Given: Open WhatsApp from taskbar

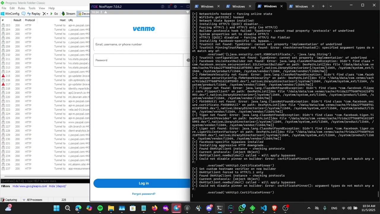Looking at the screenshot, I should click(242, 208).
